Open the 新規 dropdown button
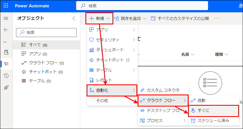The image size is (243, 129). [100, 19]
